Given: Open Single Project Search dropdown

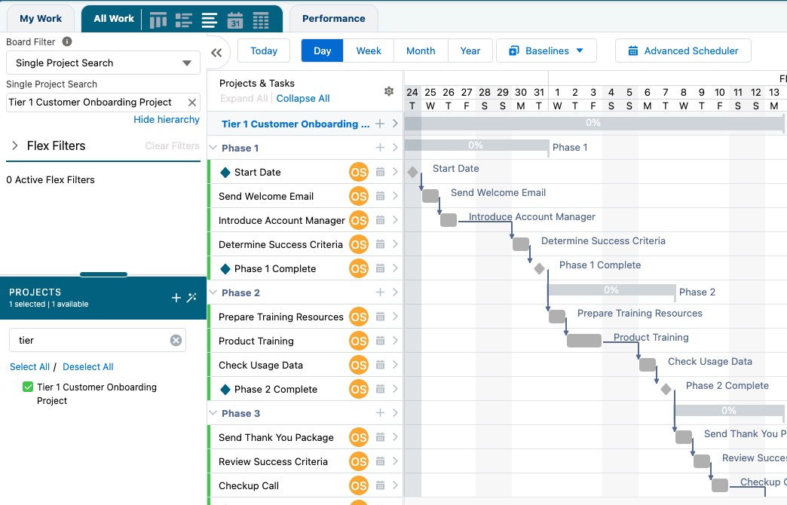Looking at the screenshot, I should coord(103,63).
